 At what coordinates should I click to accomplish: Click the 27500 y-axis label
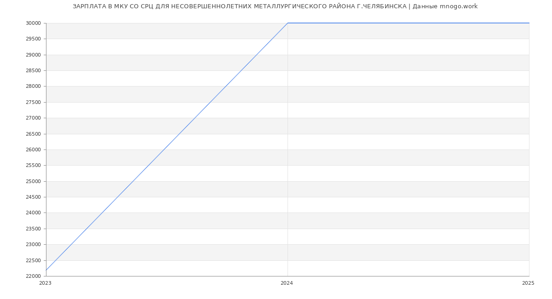click(33, 102)
